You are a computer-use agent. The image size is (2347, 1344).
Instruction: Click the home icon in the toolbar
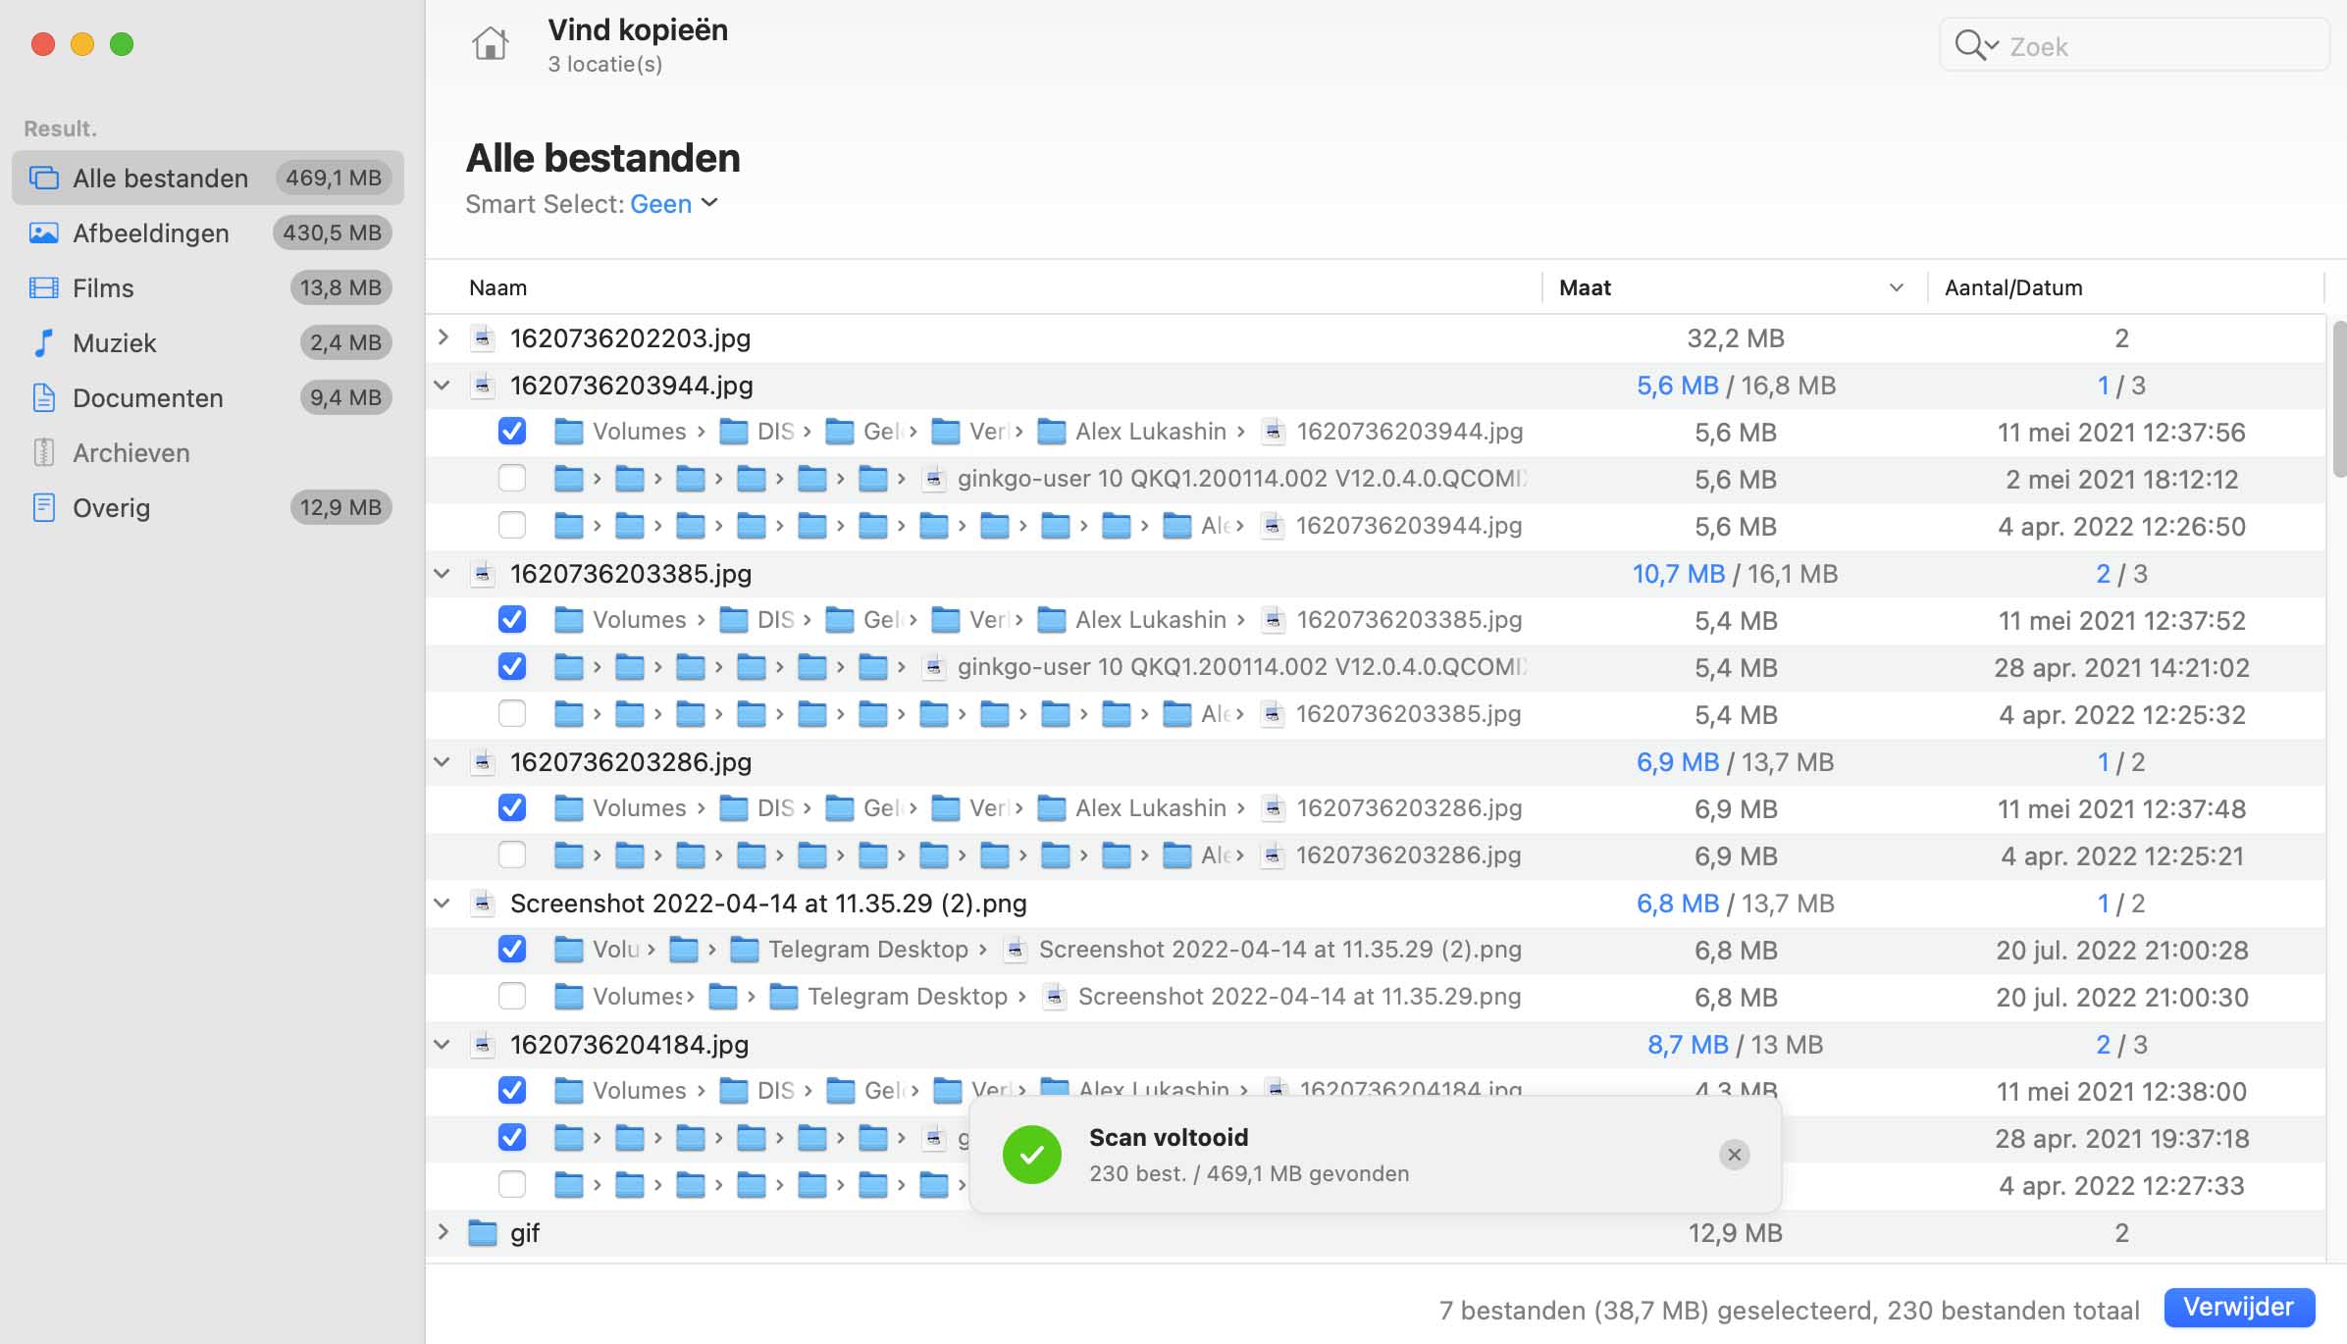click(x=490, y=44)
